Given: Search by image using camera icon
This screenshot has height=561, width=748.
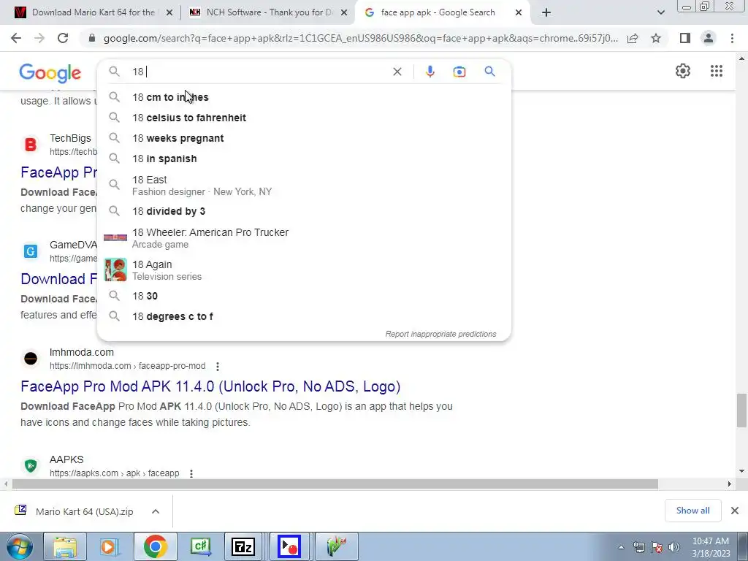Looking at the screenshot, I should click(459, 72).
